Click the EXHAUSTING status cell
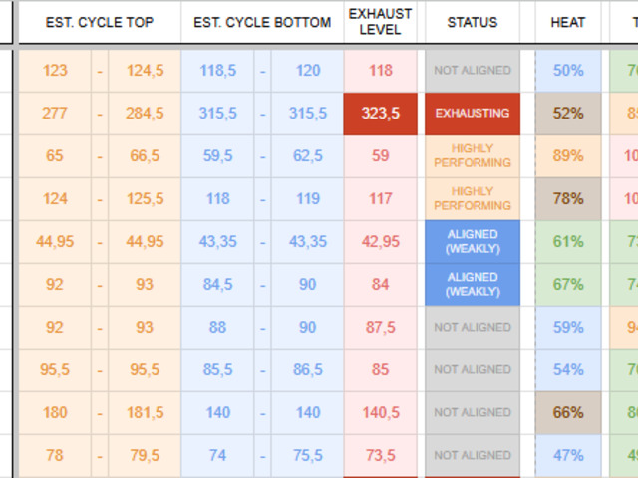 tap(473, 114)
